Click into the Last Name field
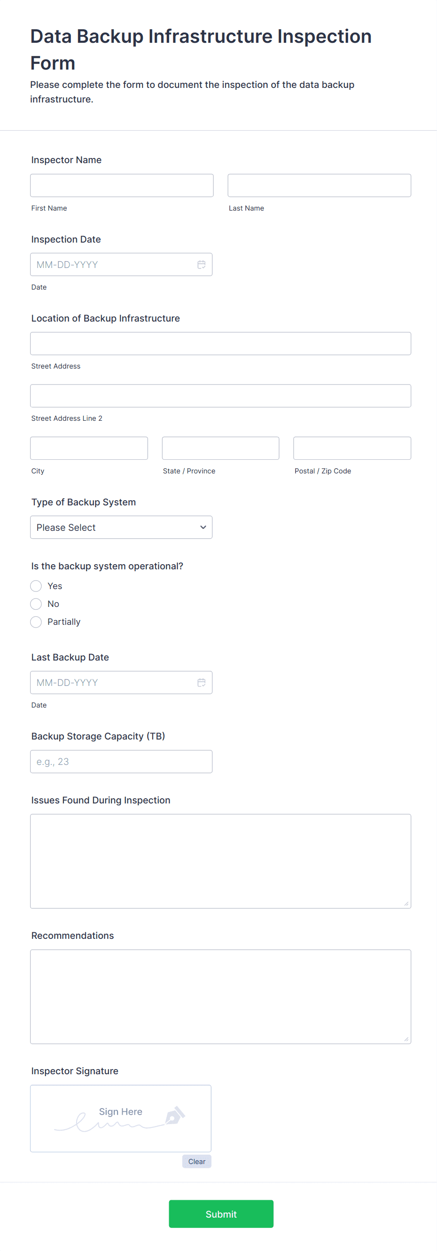Image resolution: width=437 pixels, height=1251 pixels. pyautogui.click(x=319, y=186)
